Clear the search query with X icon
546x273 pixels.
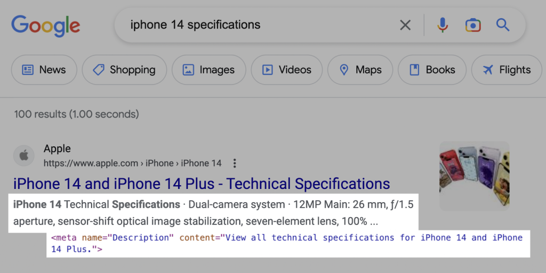405,25
